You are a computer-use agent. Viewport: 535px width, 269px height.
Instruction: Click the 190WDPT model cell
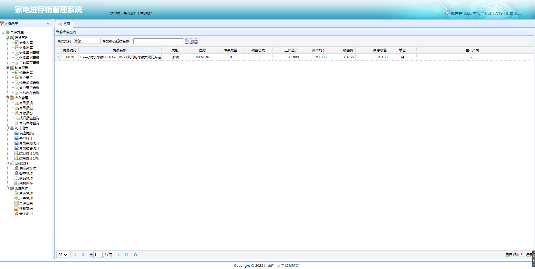click(x=203, y=57)
